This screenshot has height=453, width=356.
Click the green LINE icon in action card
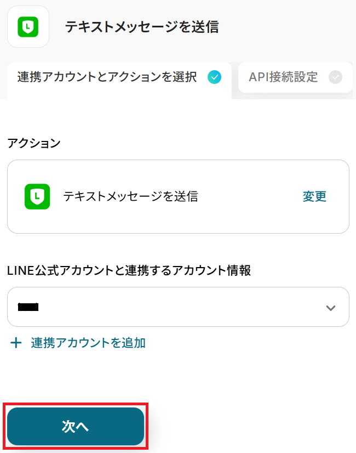point(37,196)
